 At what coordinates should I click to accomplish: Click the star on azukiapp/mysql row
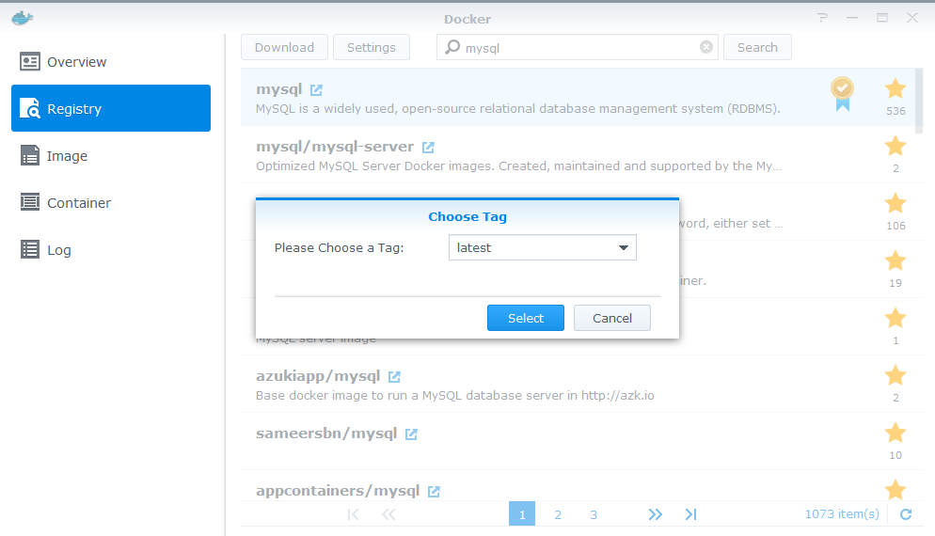895,375
